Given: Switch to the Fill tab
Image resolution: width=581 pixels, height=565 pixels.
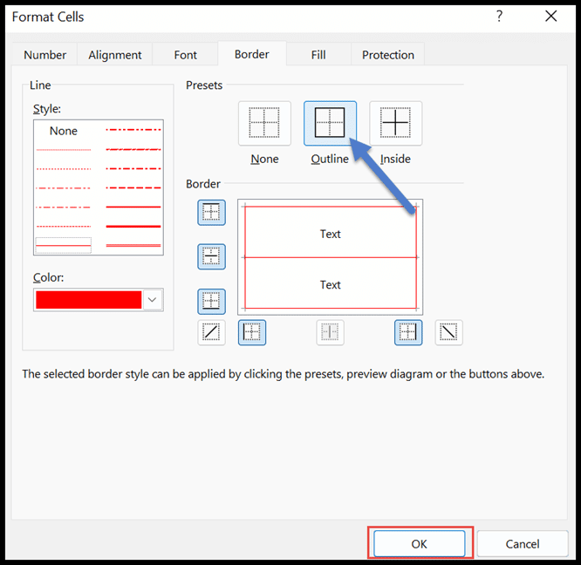Looking at the screenshot, I should pos(318,55).
